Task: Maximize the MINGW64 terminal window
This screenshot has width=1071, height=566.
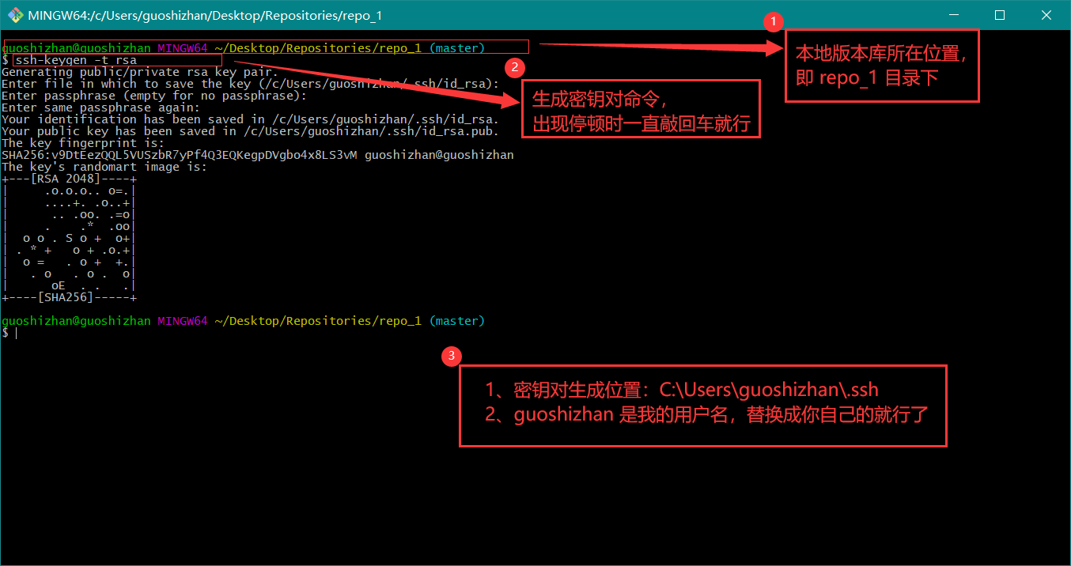Action: point(999,15)
